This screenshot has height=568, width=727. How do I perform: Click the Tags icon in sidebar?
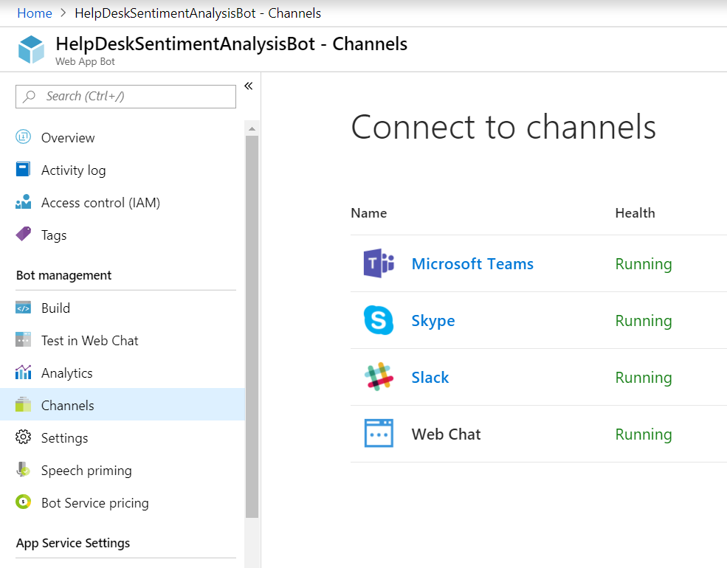[24, 235]
